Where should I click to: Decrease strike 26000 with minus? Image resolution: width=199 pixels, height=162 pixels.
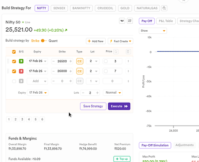[x=54, y=71]
